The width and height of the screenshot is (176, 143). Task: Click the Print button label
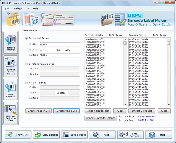click(x=106, y=135)
